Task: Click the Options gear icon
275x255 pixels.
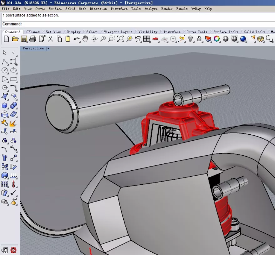Action: pos(260,39)
